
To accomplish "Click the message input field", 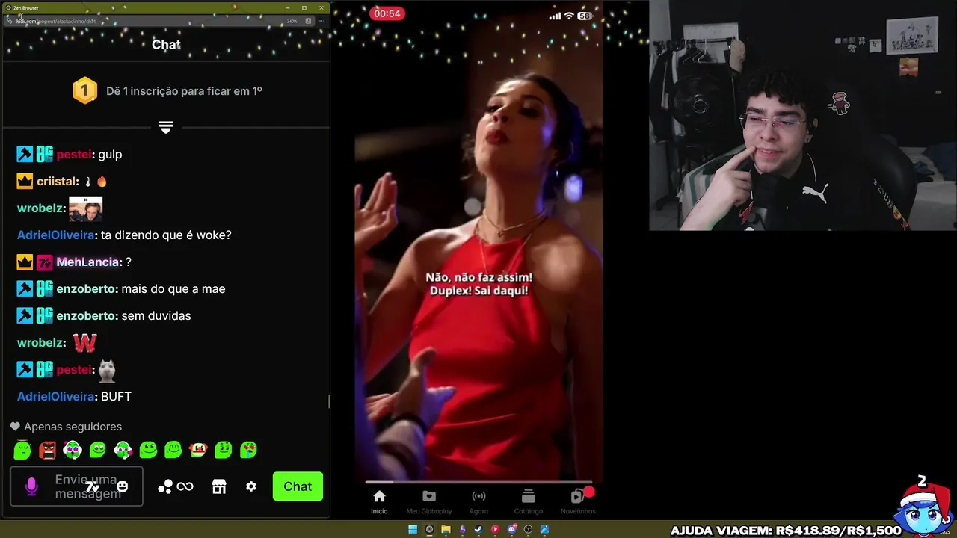I will pyautogui.click(x=76, y=486).
